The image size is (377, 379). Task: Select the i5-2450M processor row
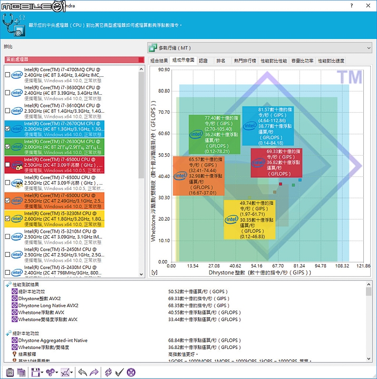(x=54, y=255)
